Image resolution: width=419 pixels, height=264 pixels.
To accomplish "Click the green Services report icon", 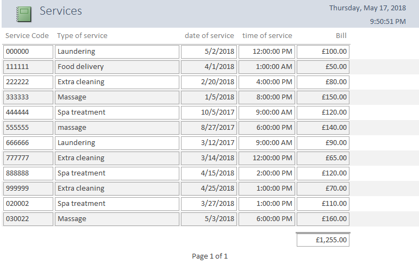I will (x=23, y=14).
